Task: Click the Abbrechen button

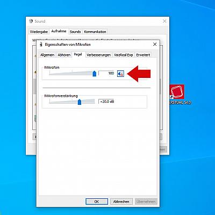Action: pos(121,202)
